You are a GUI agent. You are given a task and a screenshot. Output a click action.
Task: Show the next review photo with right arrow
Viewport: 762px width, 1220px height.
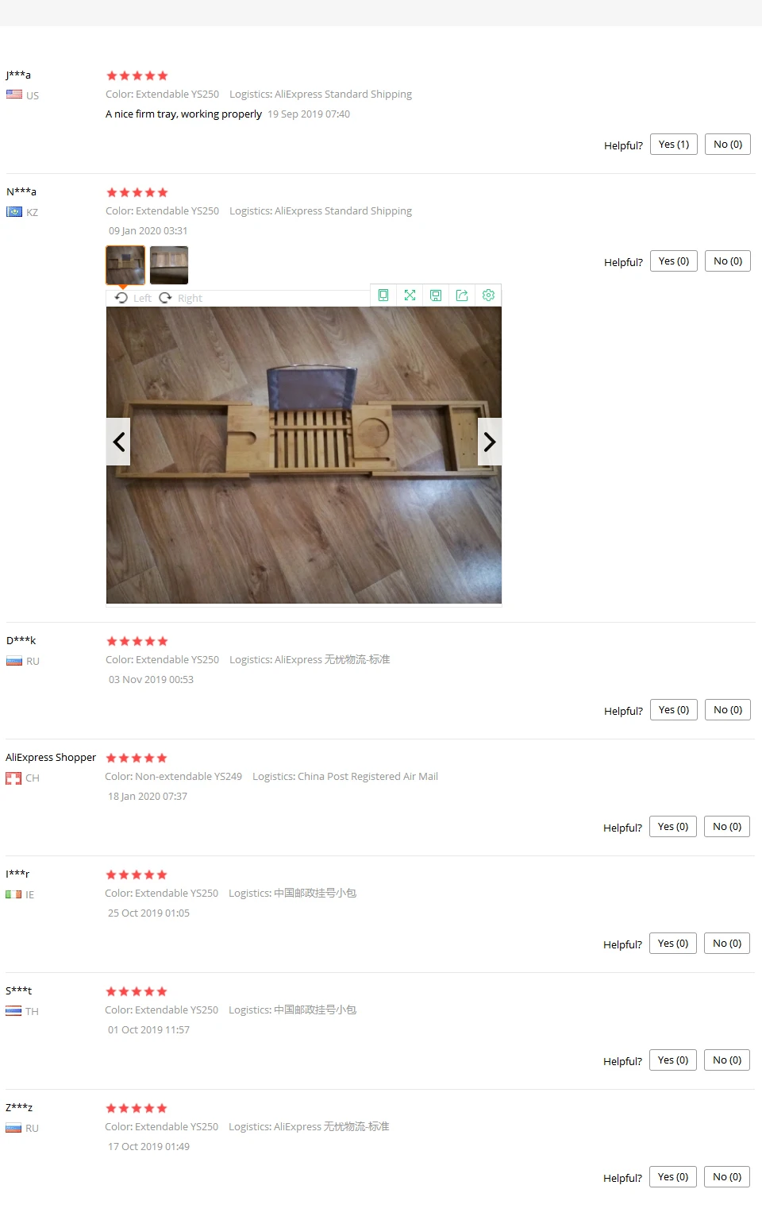490,442
